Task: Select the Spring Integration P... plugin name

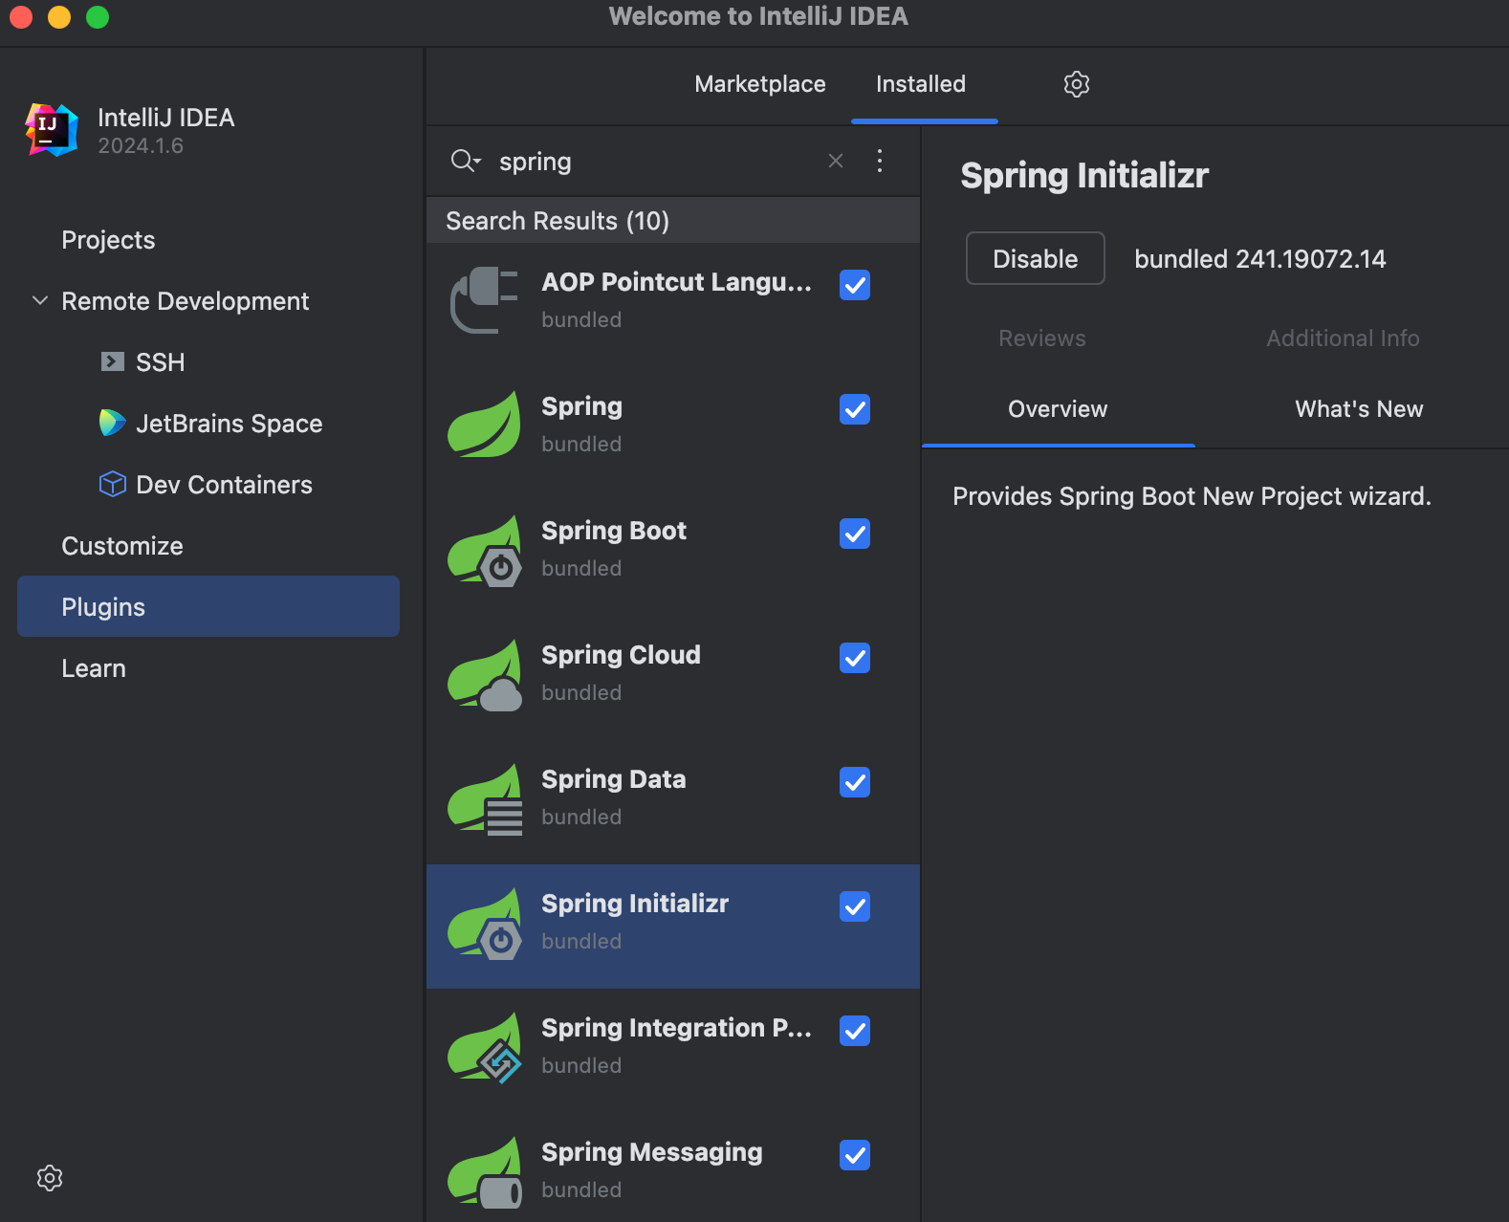Action: click(x=677, y=1028)
